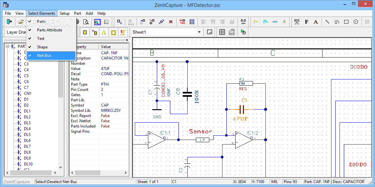Click the yellow ground symbol tool
The width and height of the screenshot is (375, 187).
284,22
